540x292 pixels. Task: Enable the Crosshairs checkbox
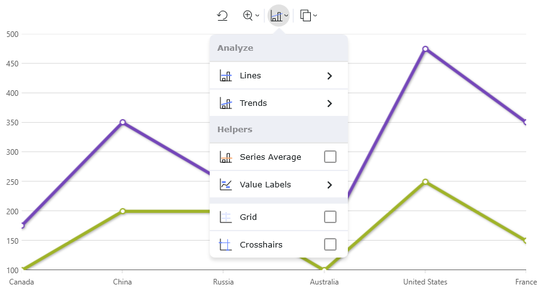330,244
